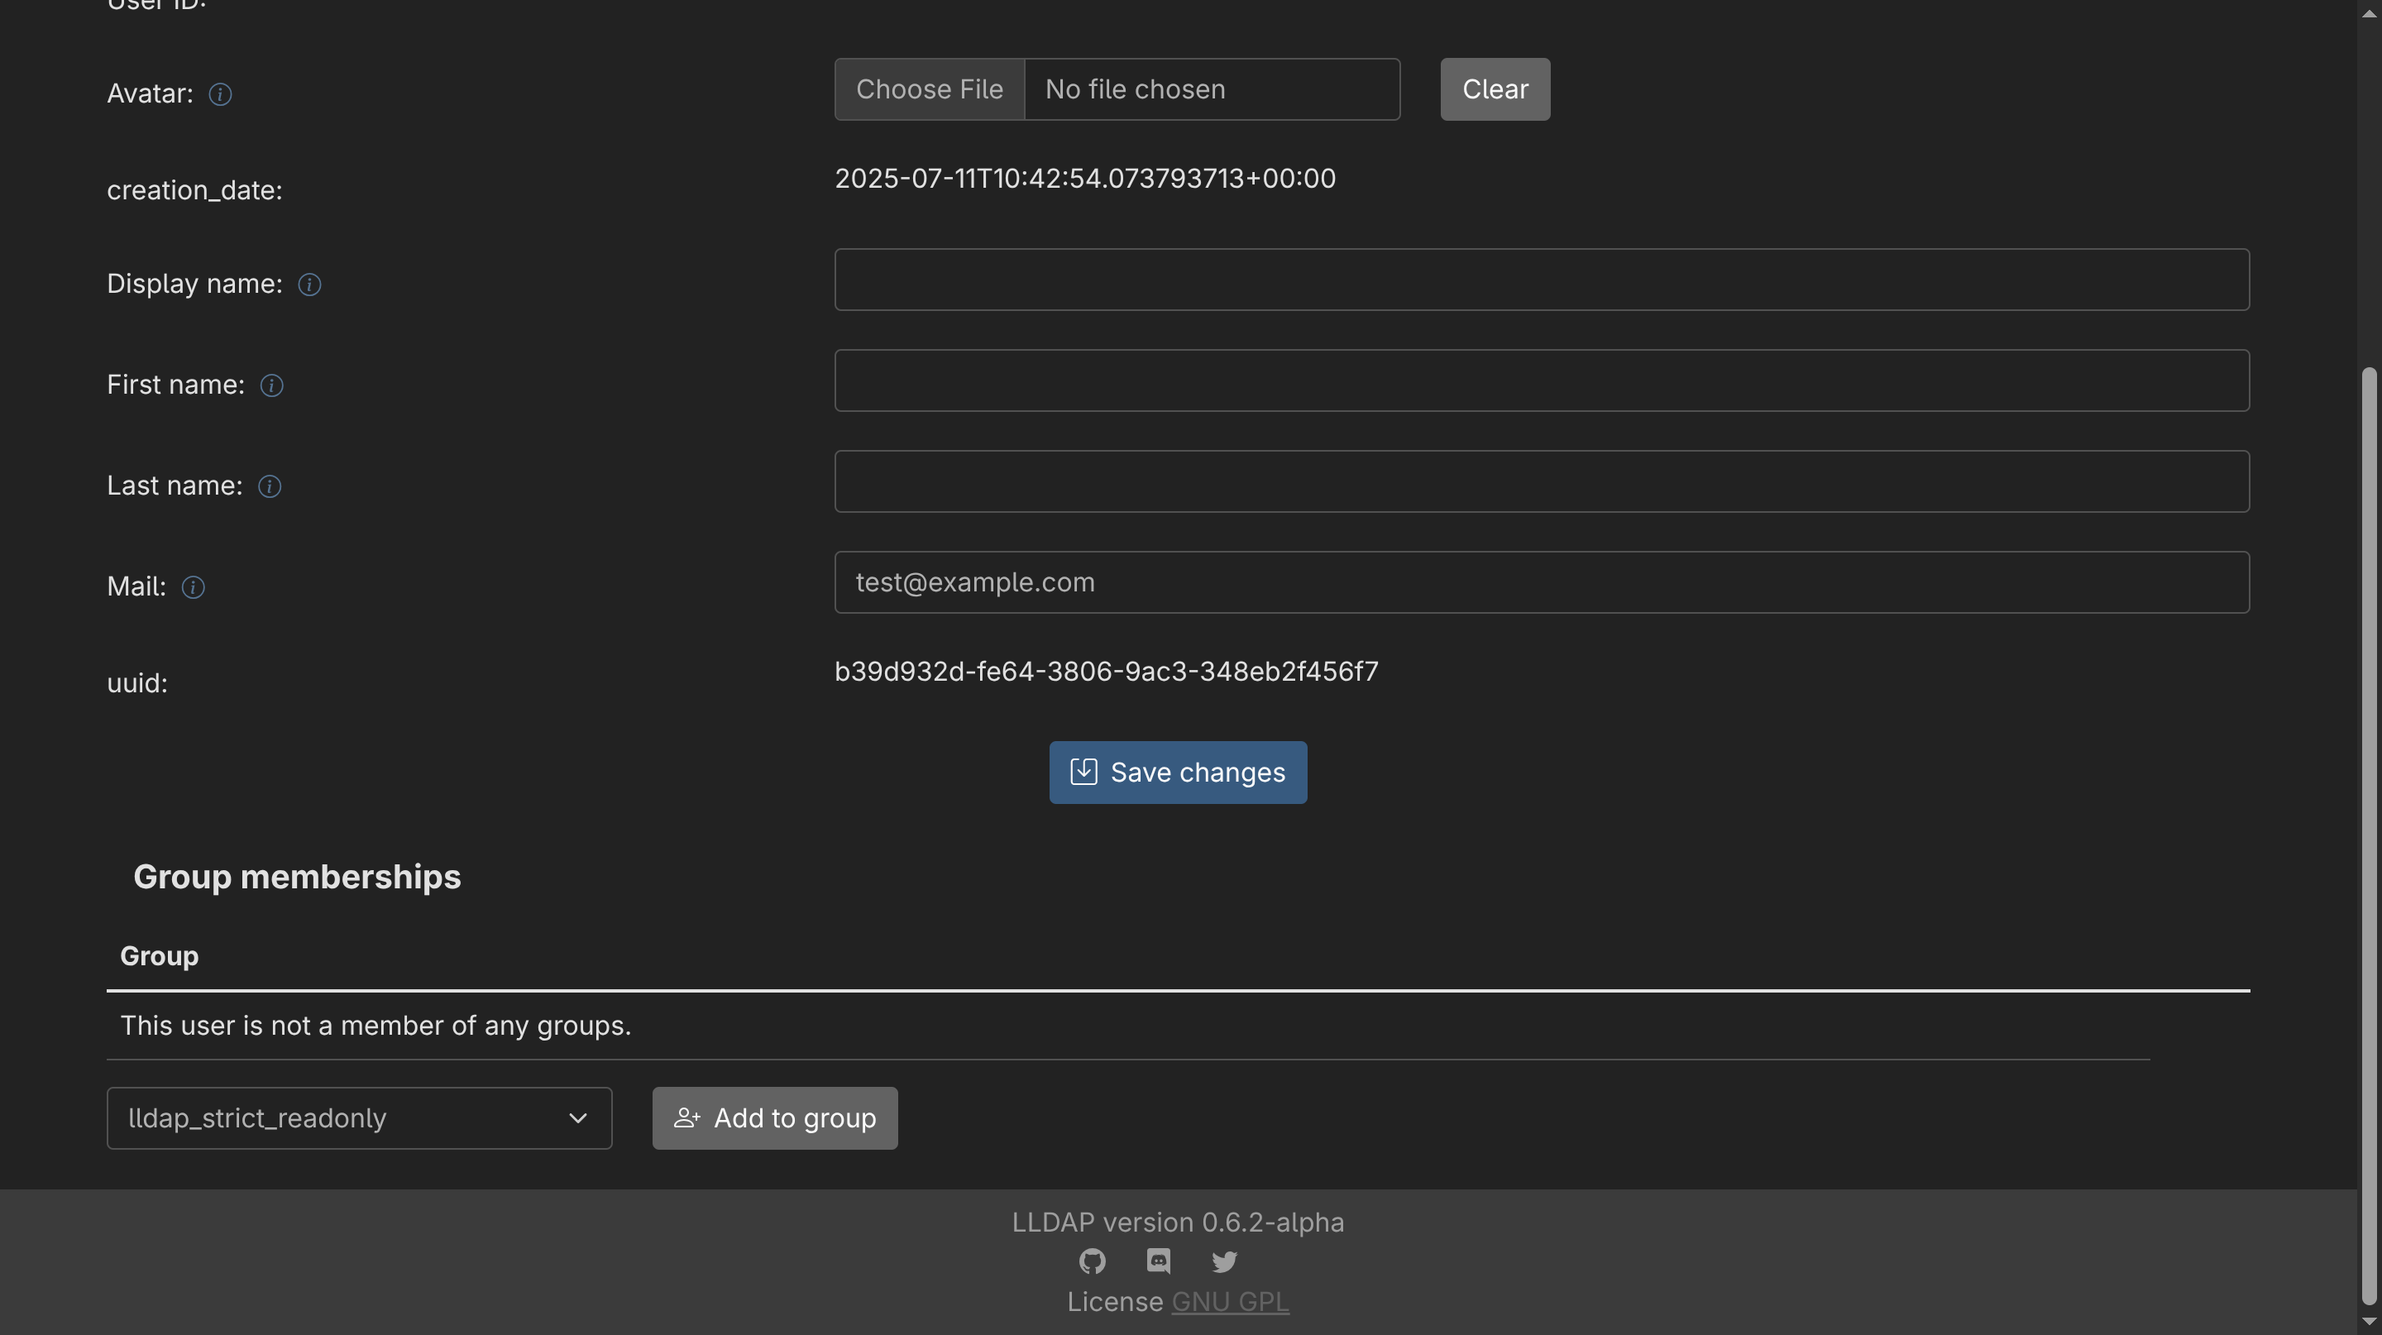Focus the First name text field
The width and height of the screenshot is (2382, 1335).
(x=1542, y=380)
